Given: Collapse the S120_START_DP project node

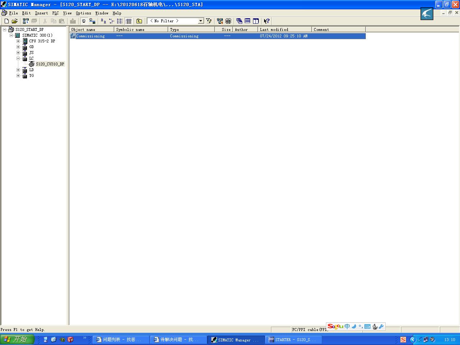Looking at the screenshot, I should (x=4, y=29).
